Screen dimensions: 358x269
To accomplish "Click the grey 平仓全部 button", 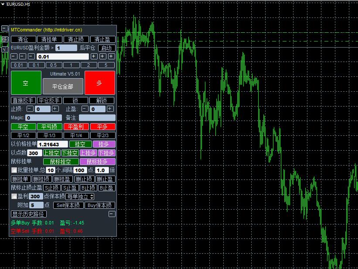I will [62, 86].
